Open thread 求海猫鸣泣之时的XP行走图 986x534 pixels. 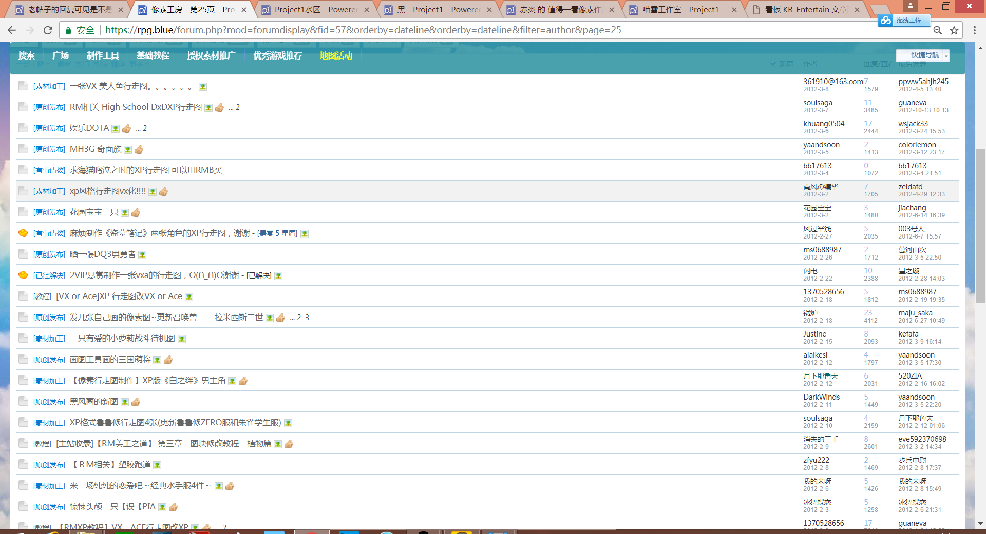coord(146,170)
